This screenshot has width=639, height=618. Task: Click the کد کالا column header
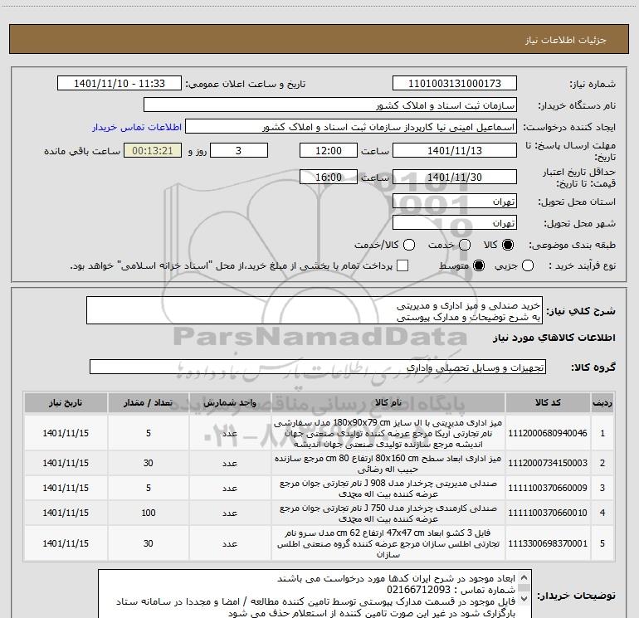point(548,403)
